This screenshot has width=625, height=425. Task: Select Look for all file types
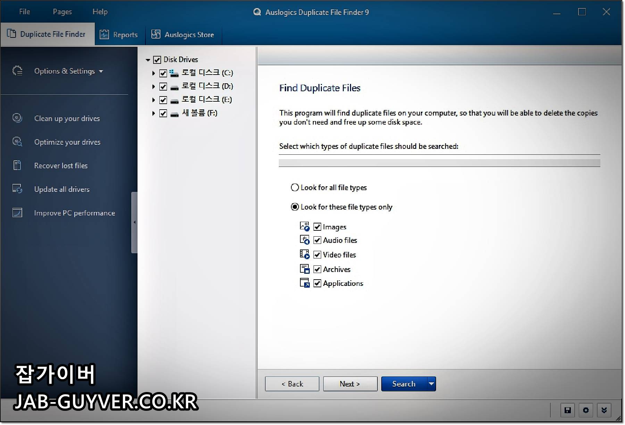[295, 187]
